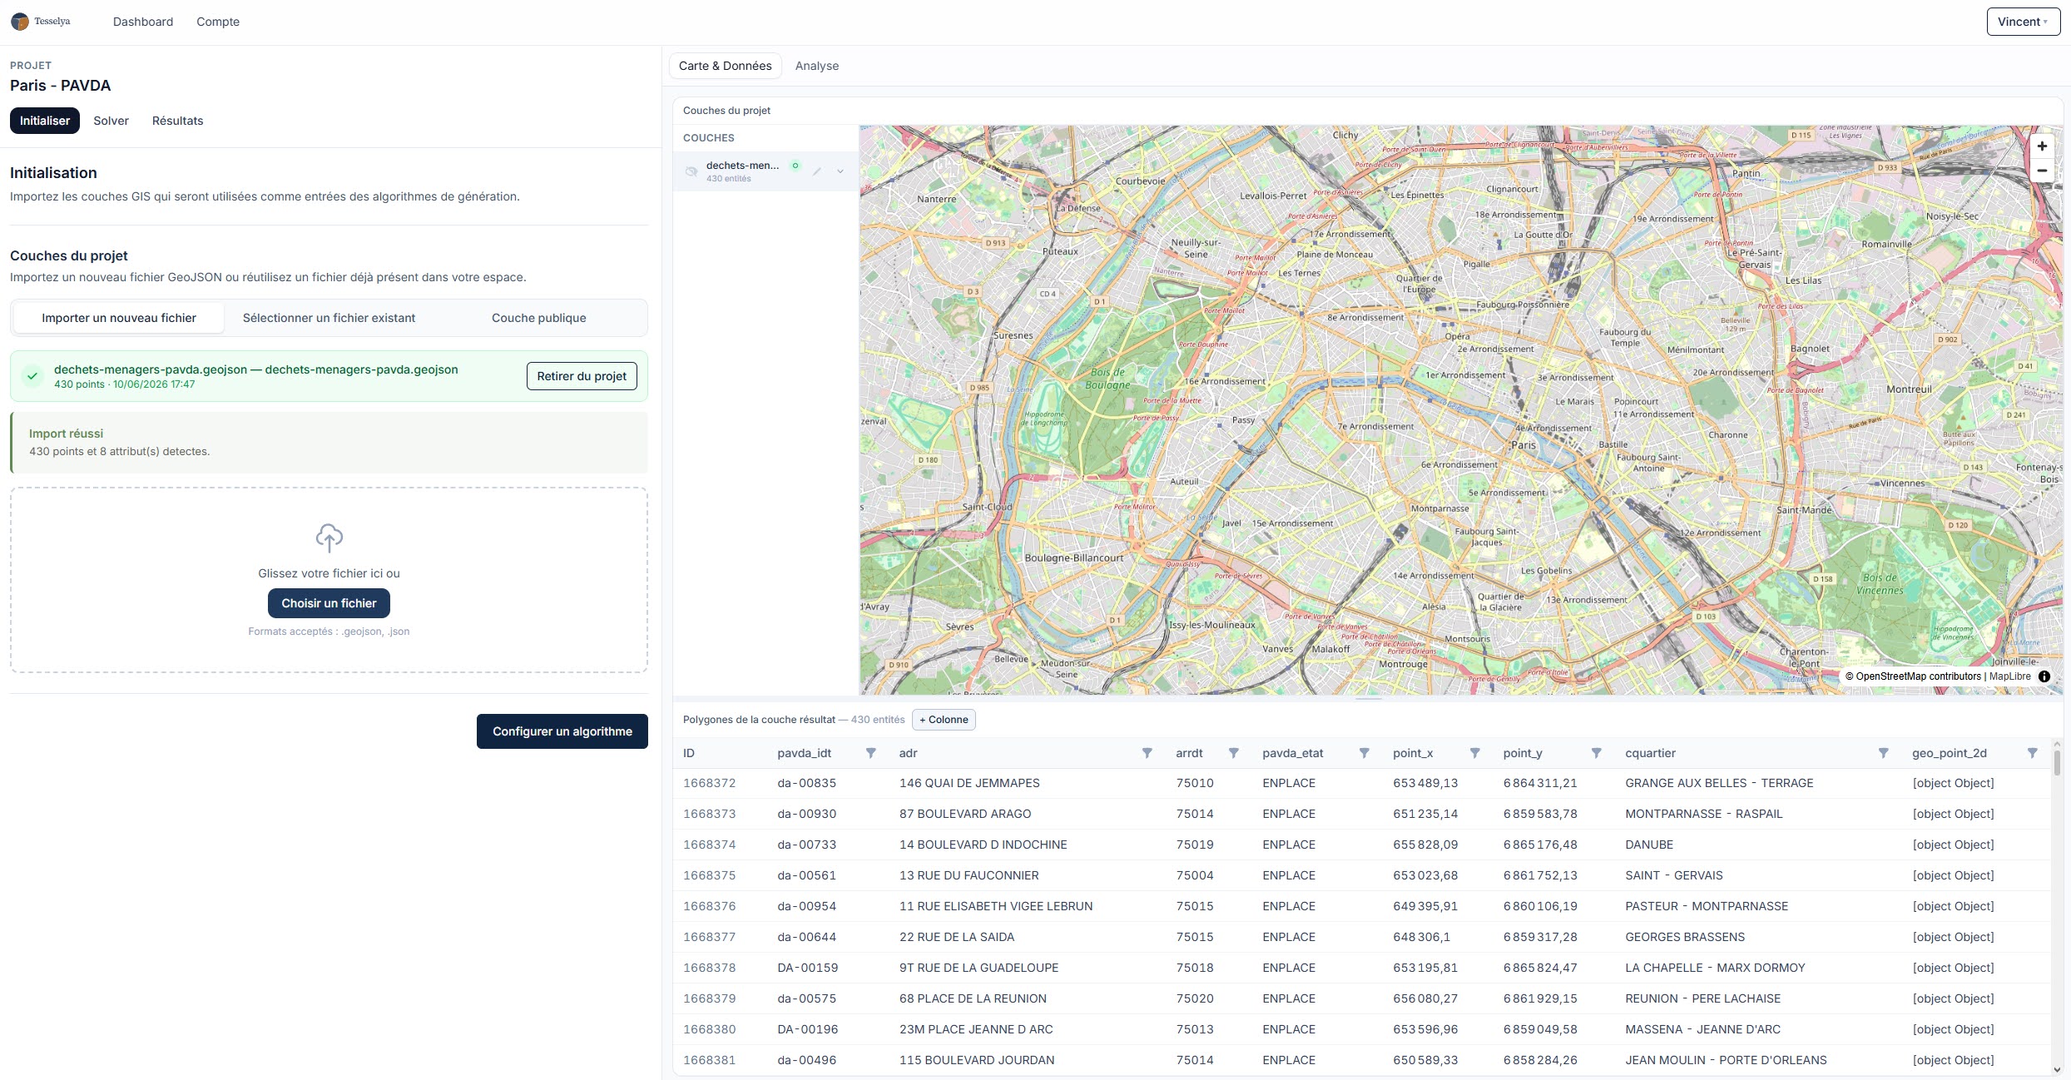The height and width of the screenshot is (1080, 2071).
Task: Click the Tesselya logo
Action: [x=41, y=22]
